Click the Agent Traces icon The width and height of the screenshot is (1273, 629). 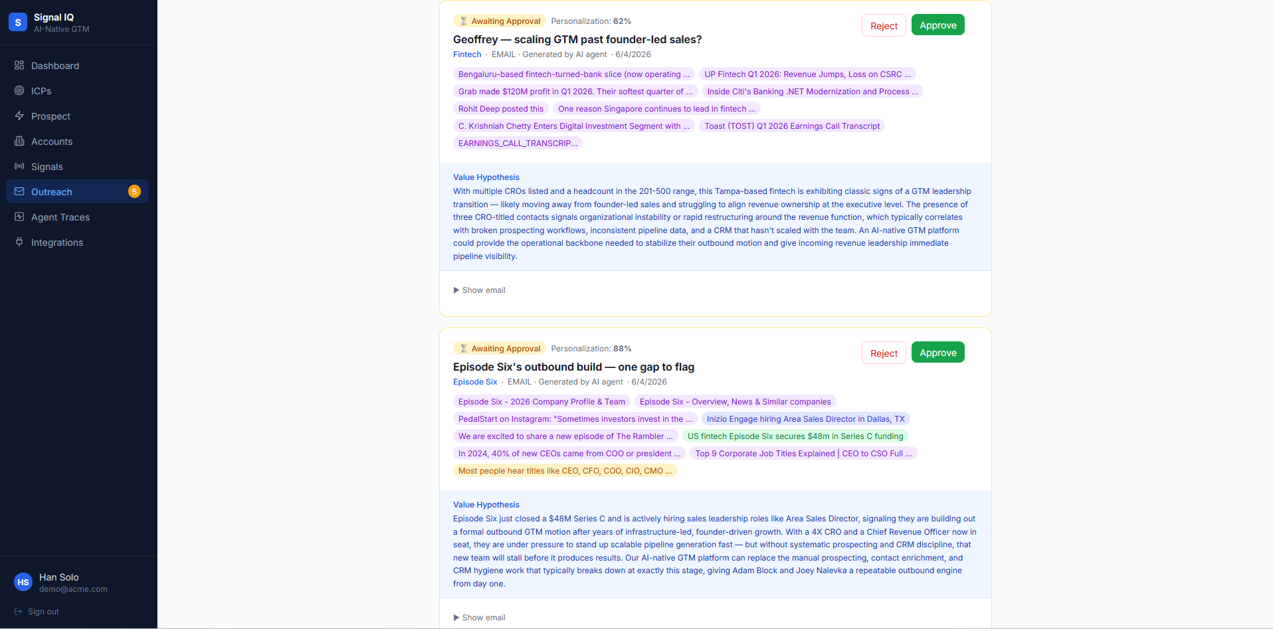pos(19,217)
